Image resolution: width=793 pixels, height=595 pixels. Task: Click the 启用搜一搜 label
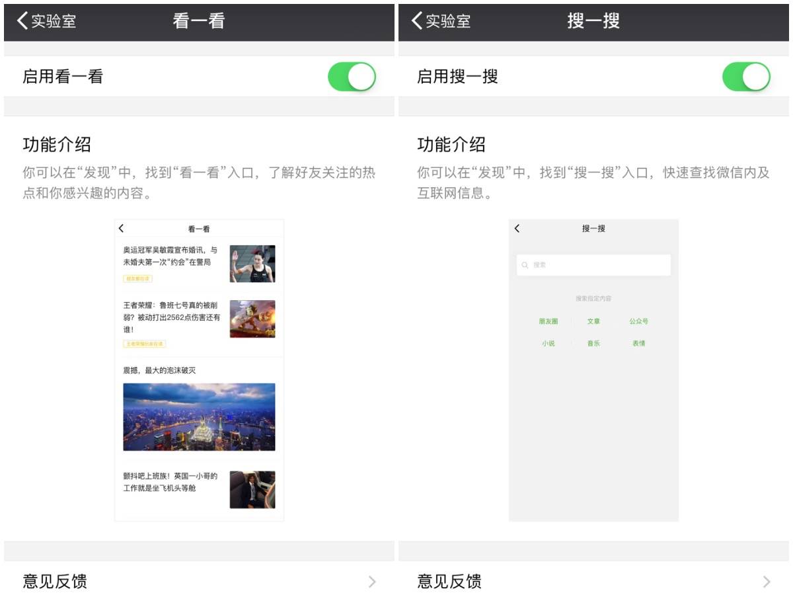coord(457,77)
